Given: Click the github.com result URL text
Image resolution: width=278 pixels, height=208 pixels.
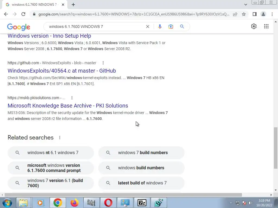Looking at the screenshot, I should point(52,63).
